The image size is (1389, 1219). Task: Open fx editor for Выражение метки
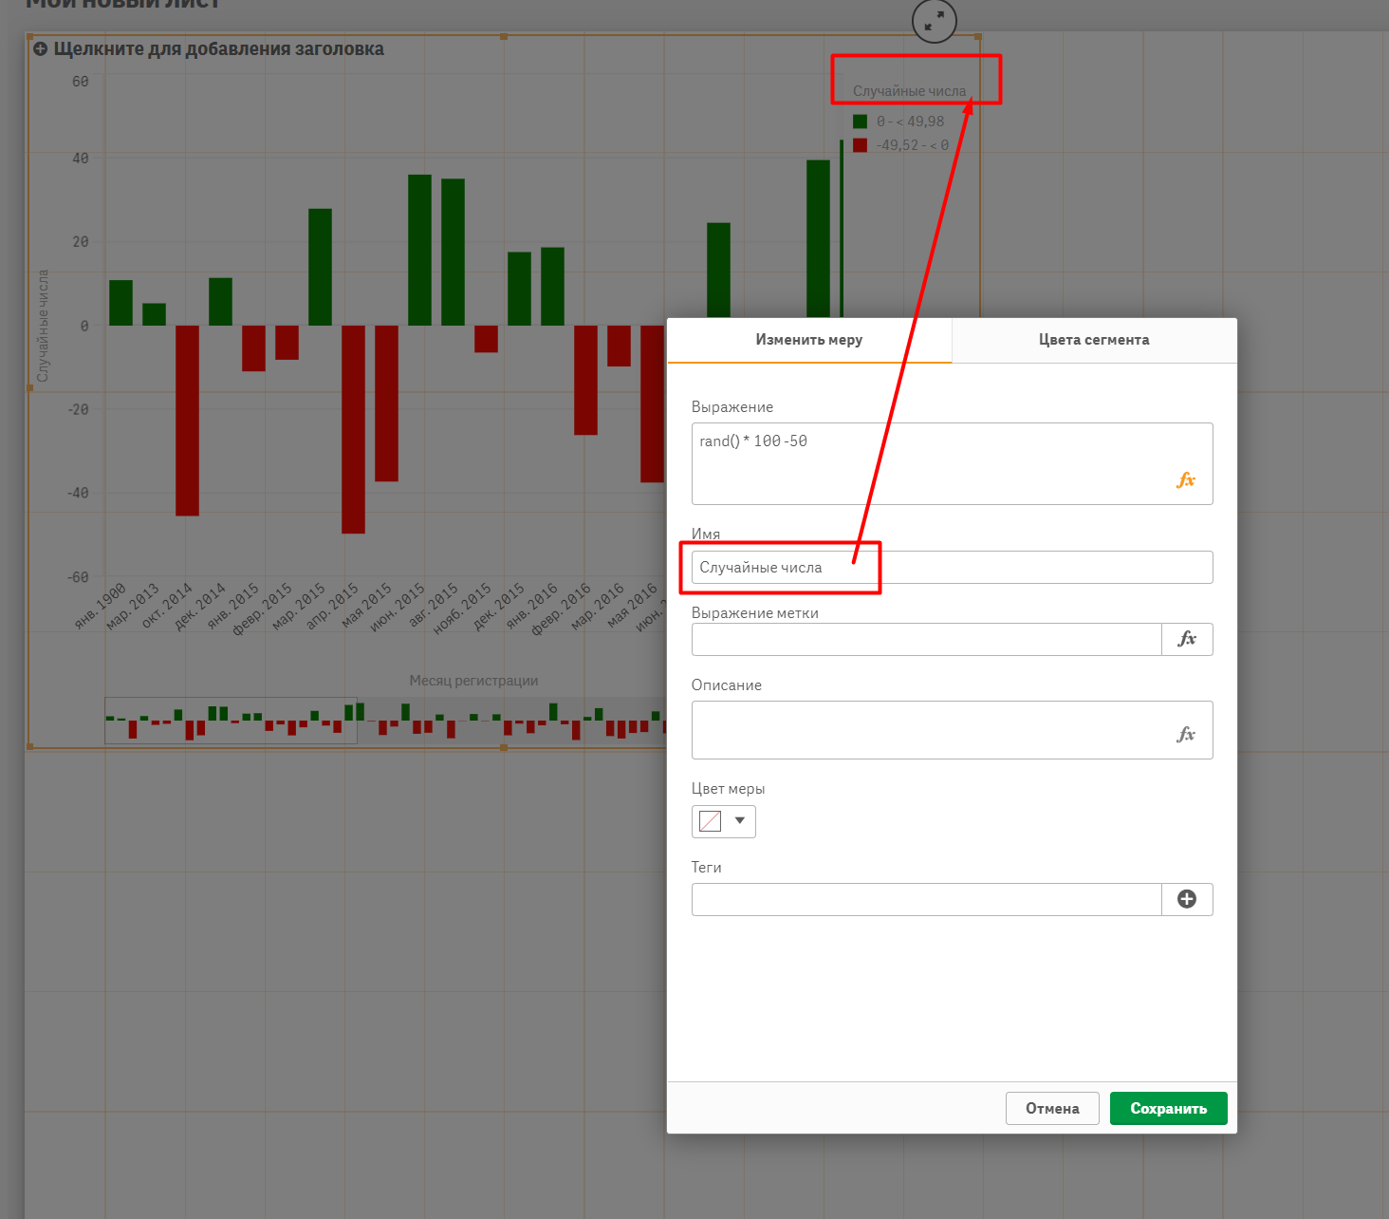click(1187, 639)
